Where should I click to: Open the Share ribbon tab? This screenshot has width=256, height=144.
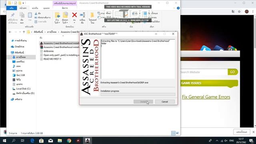(x=35, y=8)
